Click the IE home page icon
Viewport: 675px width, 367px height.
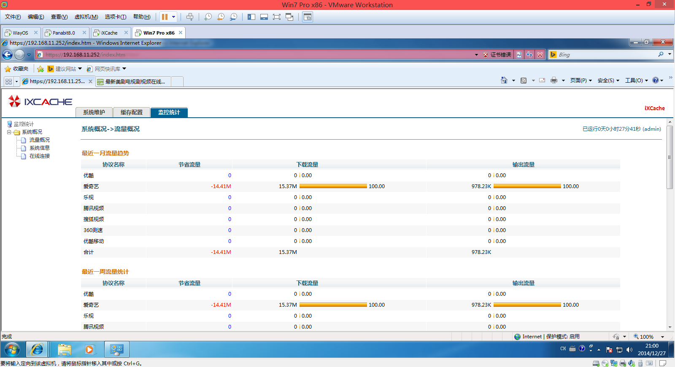pyautogui.click(x=504, y=80)
